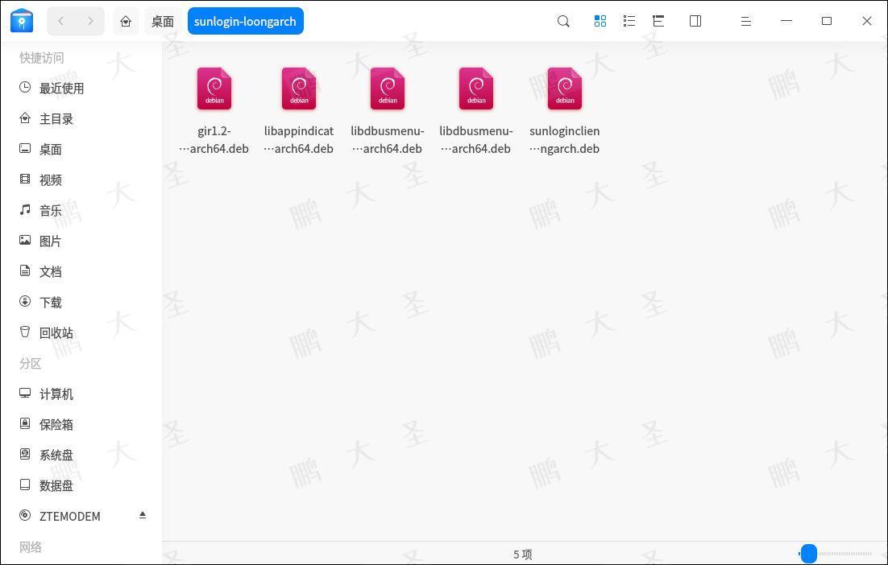Open 保险箱 in sidebar
The width and height of the screenshot is (888, 565).
[81, 424]
